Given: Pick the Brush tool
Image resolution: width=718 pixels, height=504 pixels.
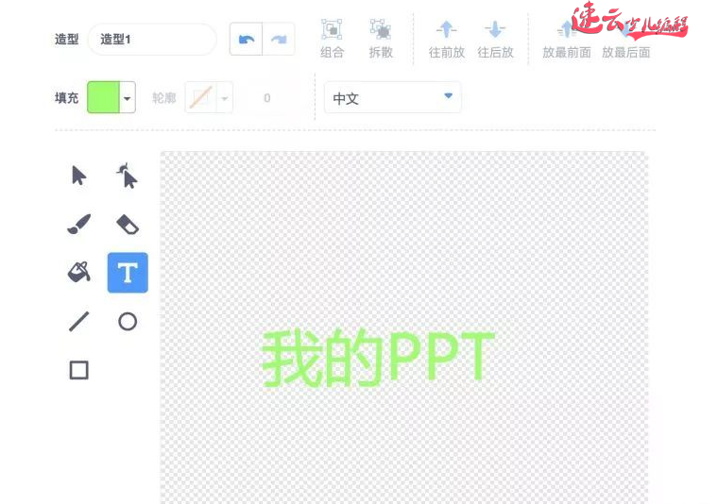Looking at the screenshot, I should [79, 224].
